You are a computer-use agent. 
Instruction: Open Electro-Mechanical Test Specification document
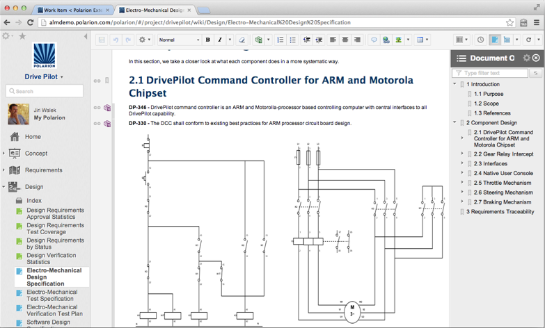tap(52, 295)
